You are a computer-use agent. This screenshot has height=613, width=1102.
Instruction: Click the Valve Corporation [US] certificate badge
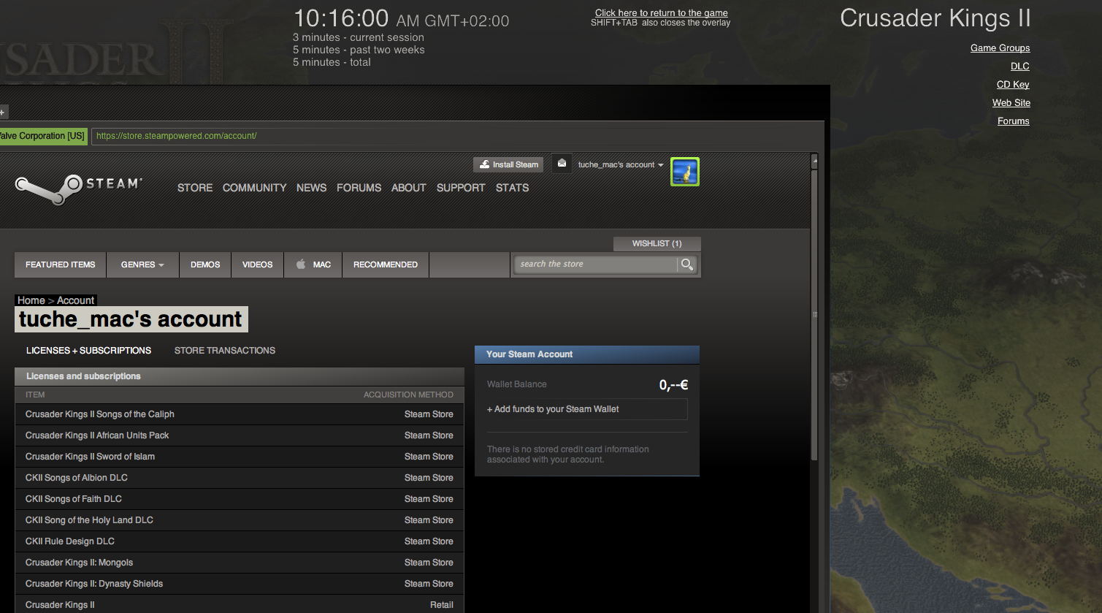pos(43,136)
